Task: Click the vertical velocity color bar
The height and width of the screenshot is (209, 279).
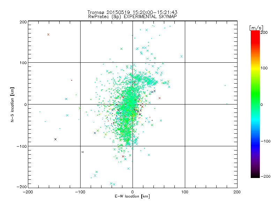Action: pos(255,104)
